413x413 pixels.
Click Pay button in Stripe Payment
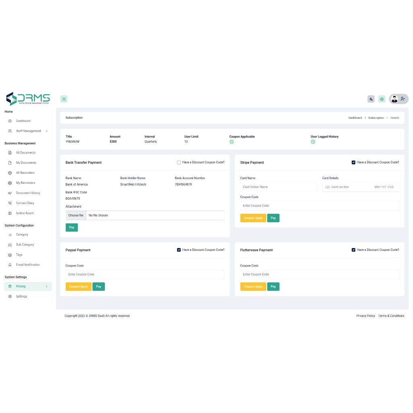(x=273, y=218)
